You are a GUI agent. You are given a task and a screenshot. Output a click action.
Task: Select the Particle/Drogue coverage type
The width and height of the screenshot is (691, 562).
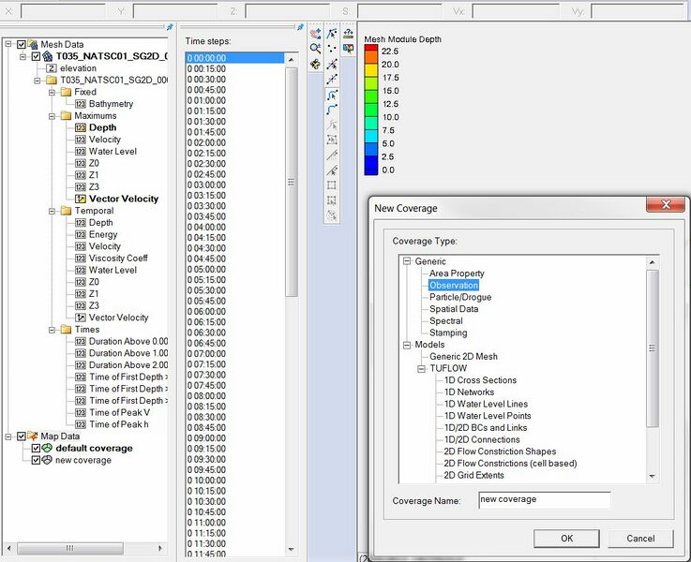pyautogui.click(x=460, y=297)
